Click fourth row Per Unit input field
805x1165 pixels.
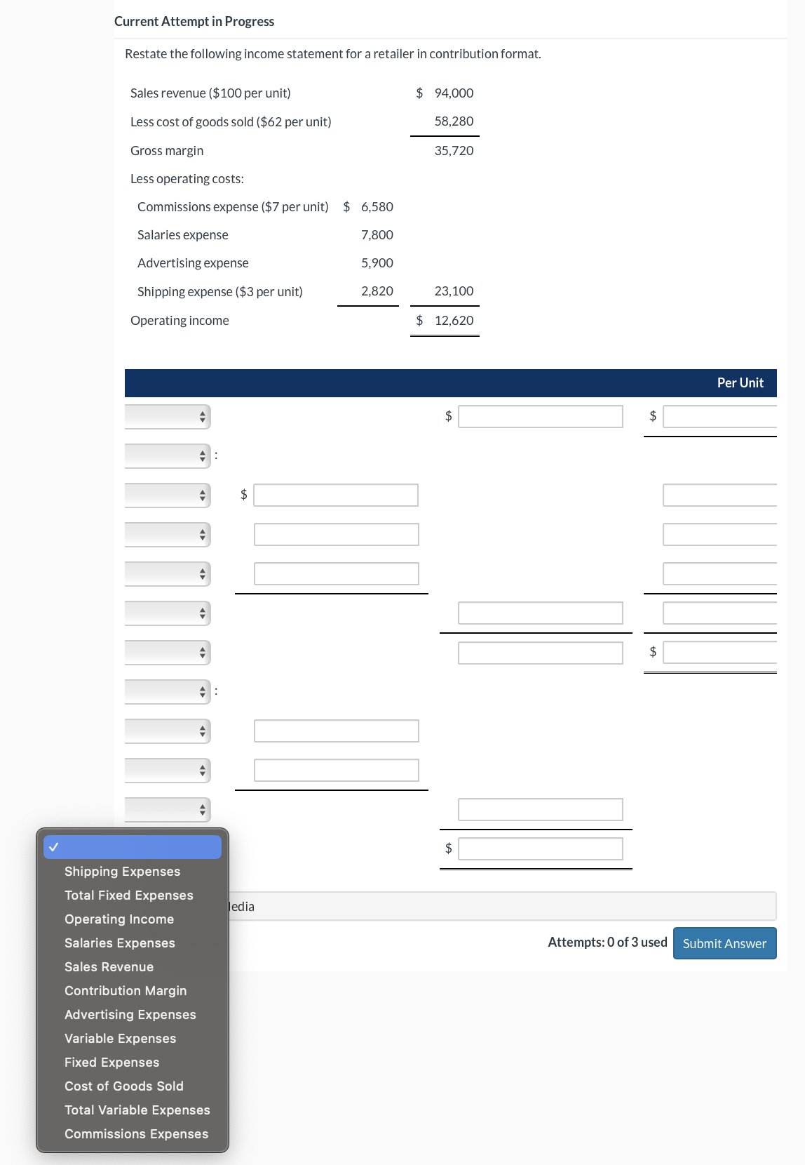(x=720, y=534)
